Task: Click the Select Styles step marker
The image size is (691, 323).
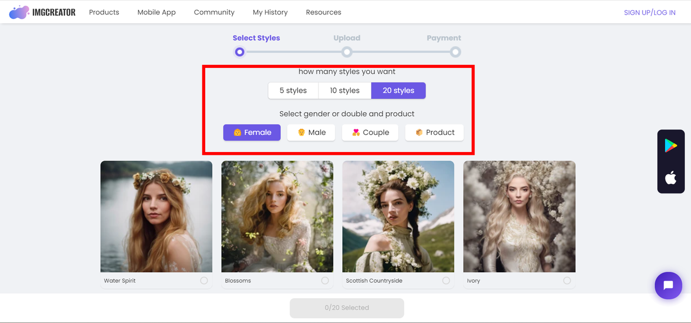Action: [x=240, y=52]
